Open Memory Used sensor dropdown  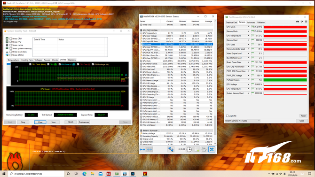click(x=249, y=40)
